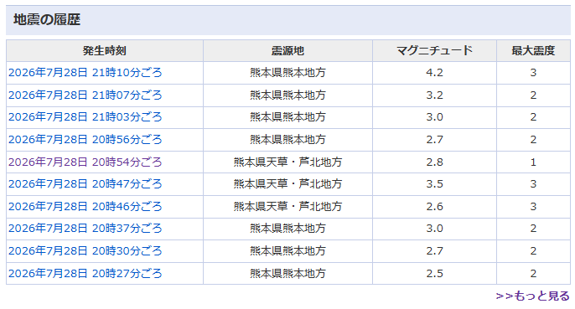The width and height of the screenshot is (575, 309).
Task: Open the 20時27分ごろ earthquake entry
Action: (x=85, y=274)
